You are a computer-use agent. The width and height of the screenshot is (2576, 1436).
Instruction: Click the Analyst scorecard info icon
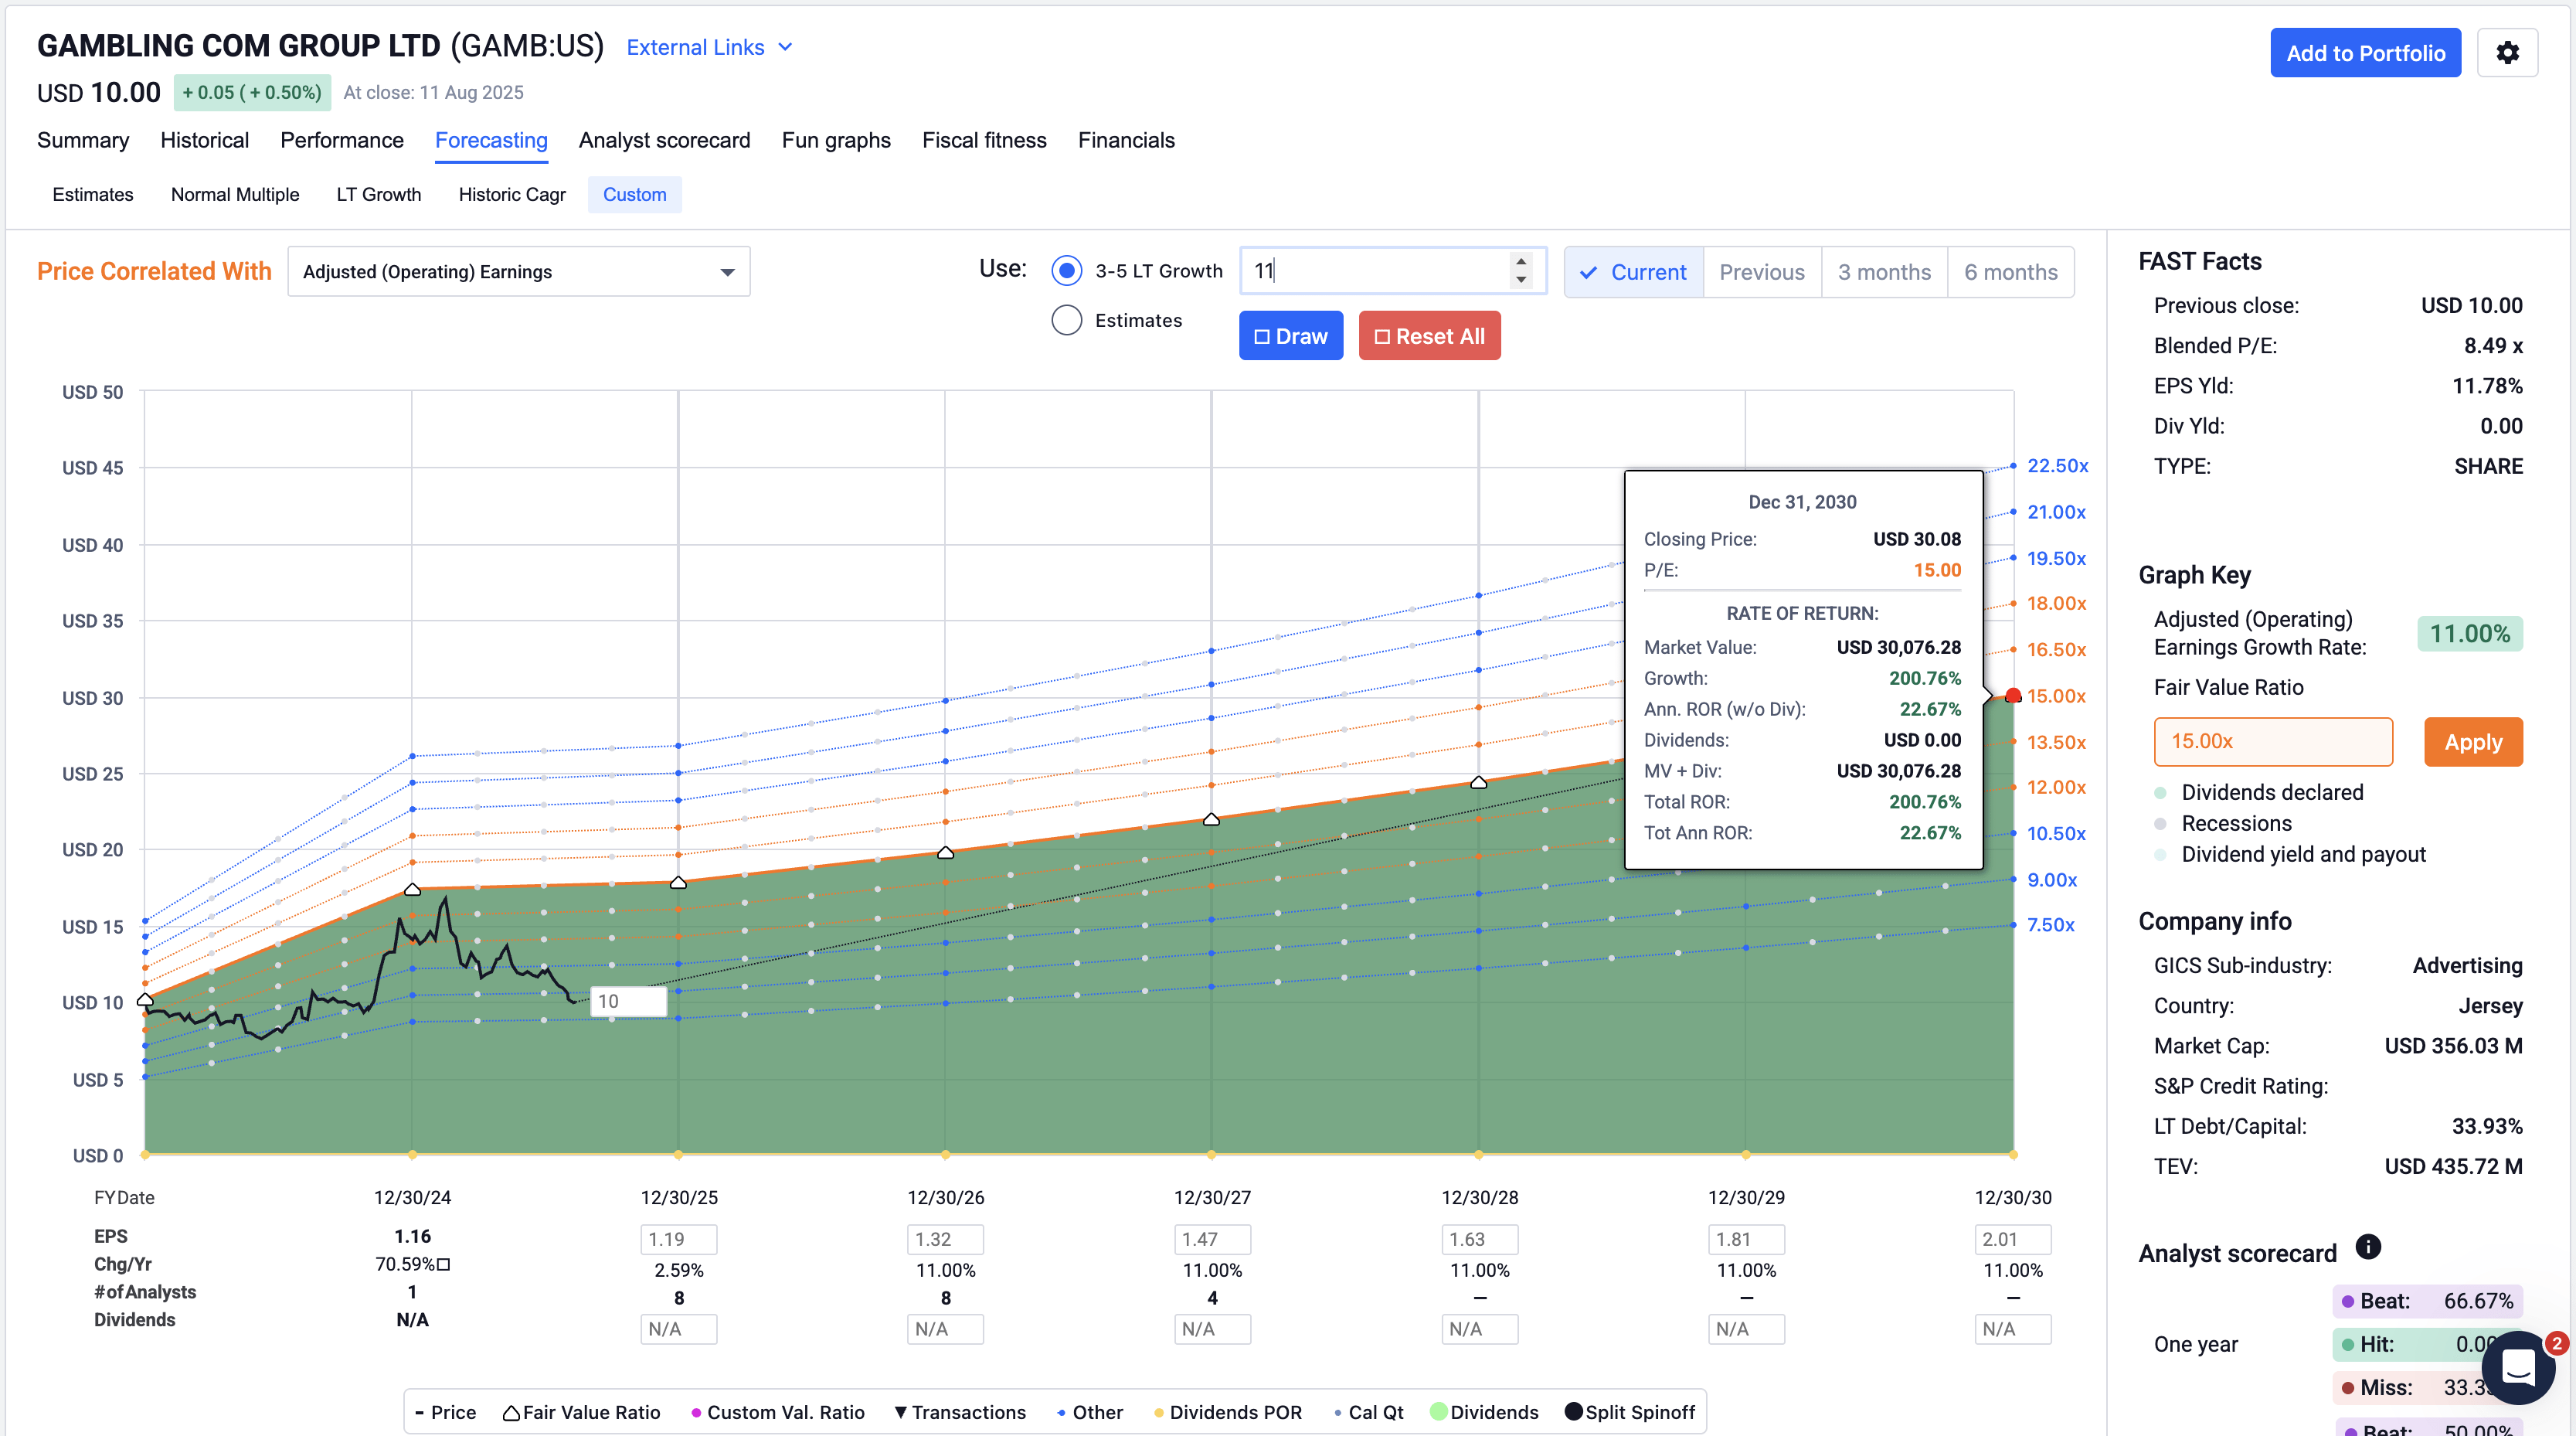(x=2368, y=1247)
